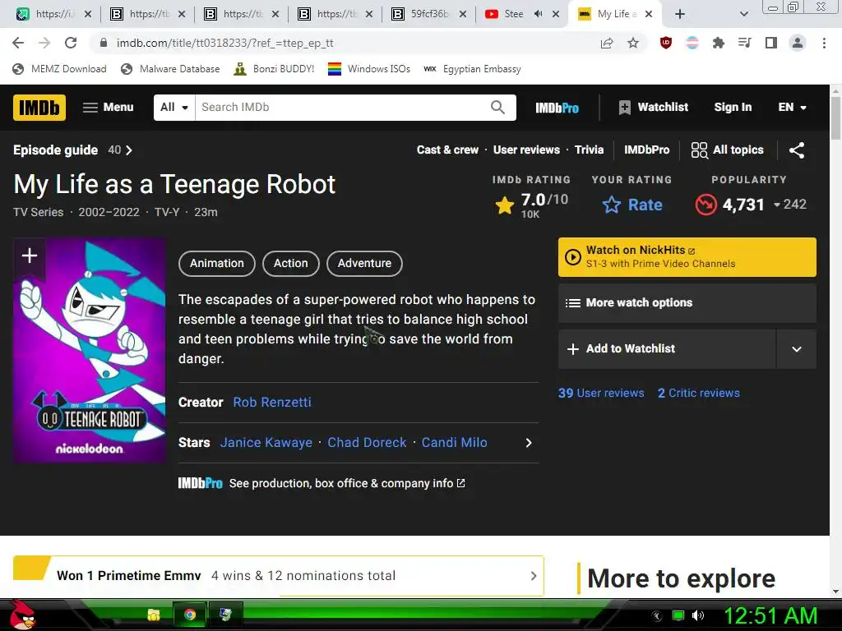Screen dimensions: 842x631
Task: Reload the page
Action: (71, 43)
